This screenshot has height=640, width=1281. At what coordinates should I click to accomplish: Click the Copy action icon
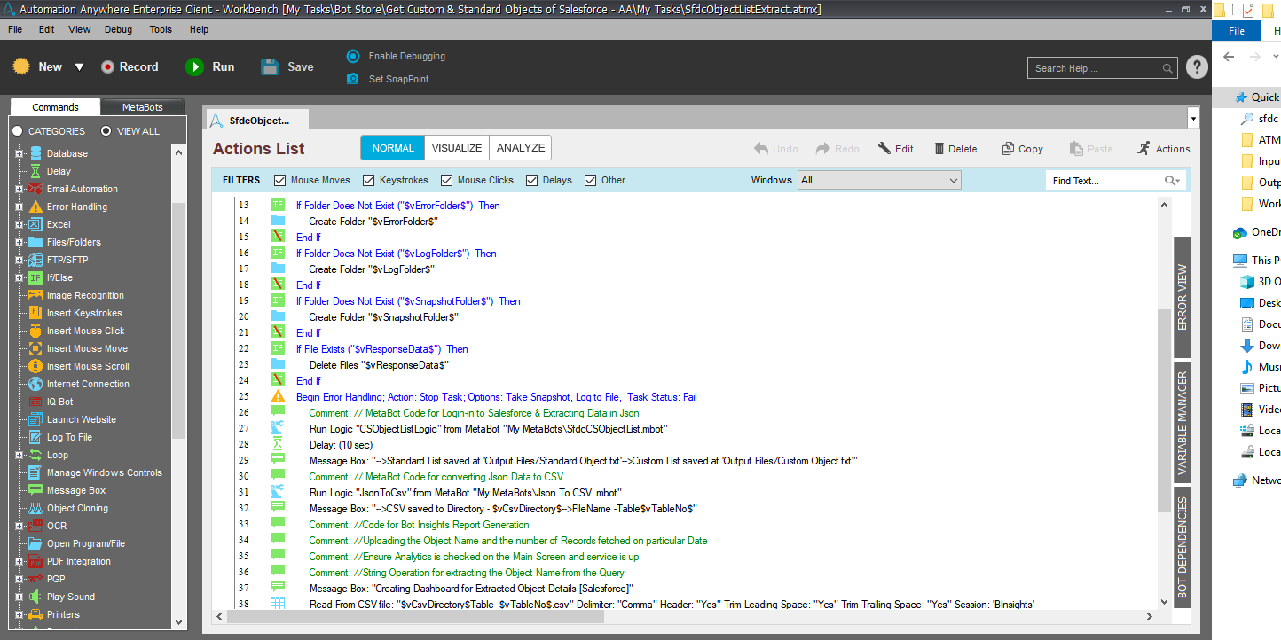pyautogui.click(x=1008, y=149)
